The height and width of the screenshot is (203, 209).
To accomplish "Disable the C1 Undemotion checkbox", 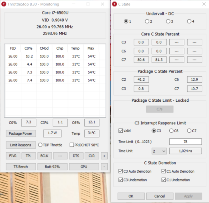I will tap(164, 180).
